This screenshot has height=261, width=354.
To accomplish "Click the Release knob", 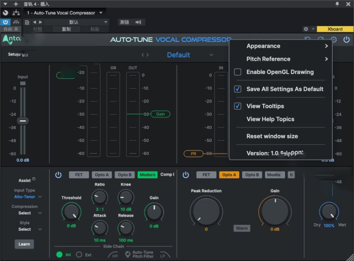I will (x=126, y=228).
